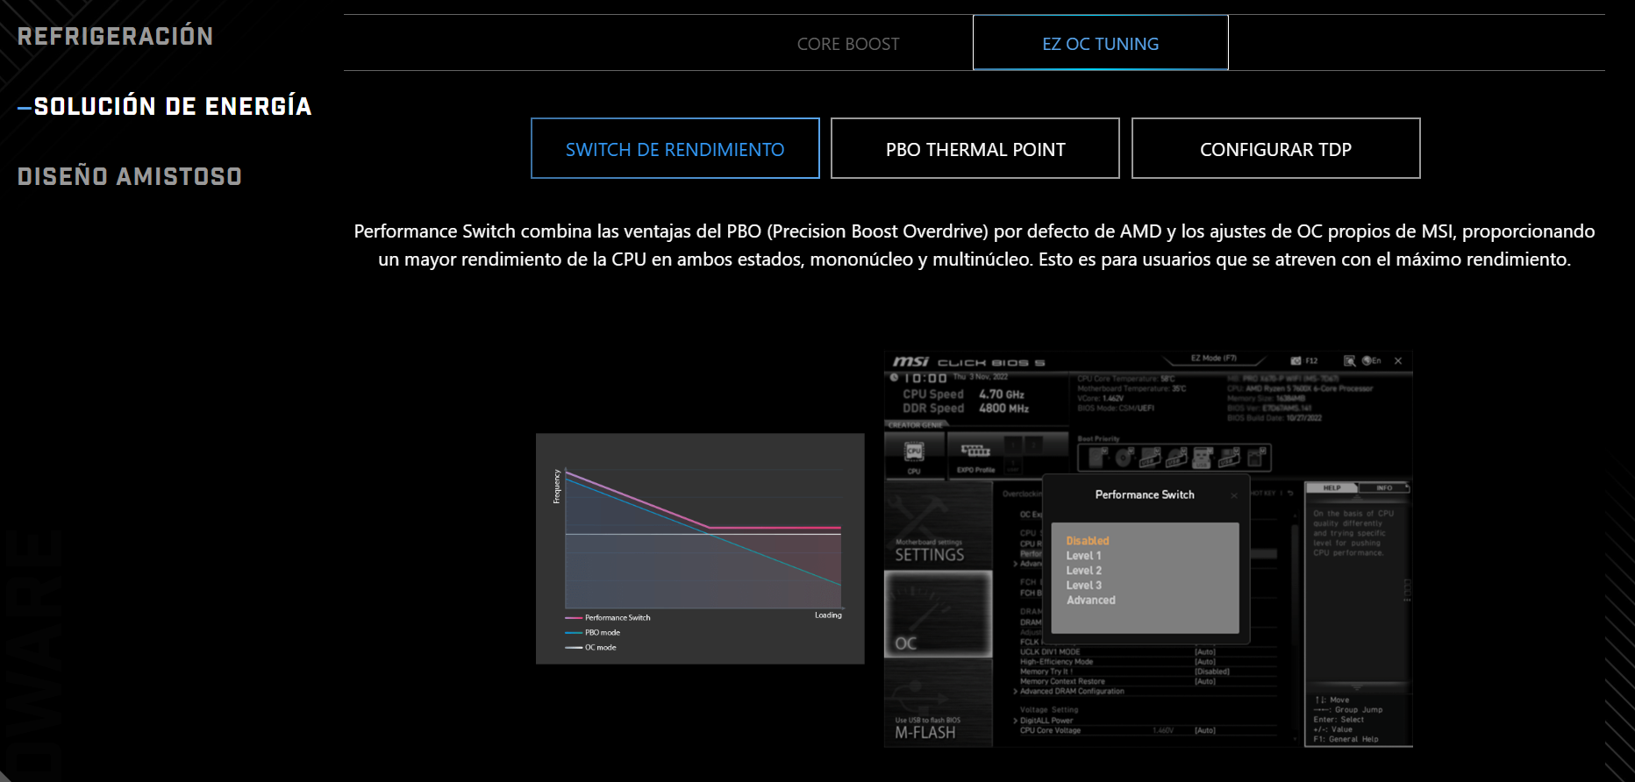The width and height of the screenshot is (1635, 782).
Task: Select the INFO tab in BIOS
Action: coord(1383,487)
